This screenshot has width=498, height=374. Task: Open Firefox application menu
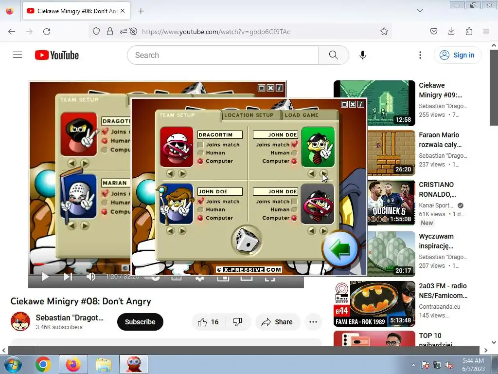click(x=486, y=31)
